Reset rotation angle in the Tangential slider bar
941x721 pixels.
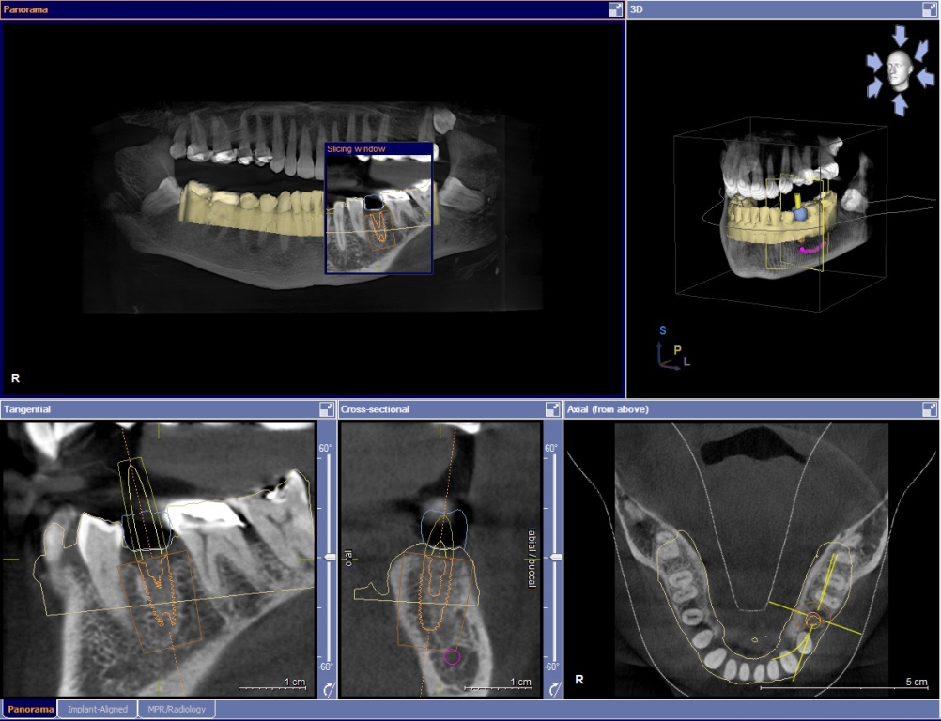coord(329,689)
